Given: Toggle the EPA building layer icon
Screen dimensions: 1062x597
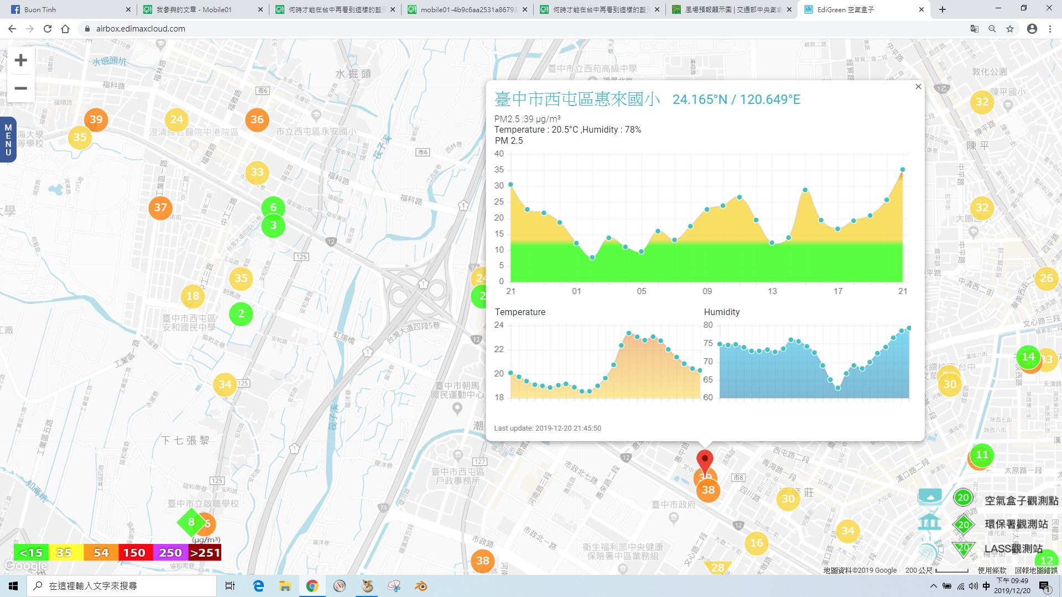Looking at the screenshot, I should coord(930,522).
